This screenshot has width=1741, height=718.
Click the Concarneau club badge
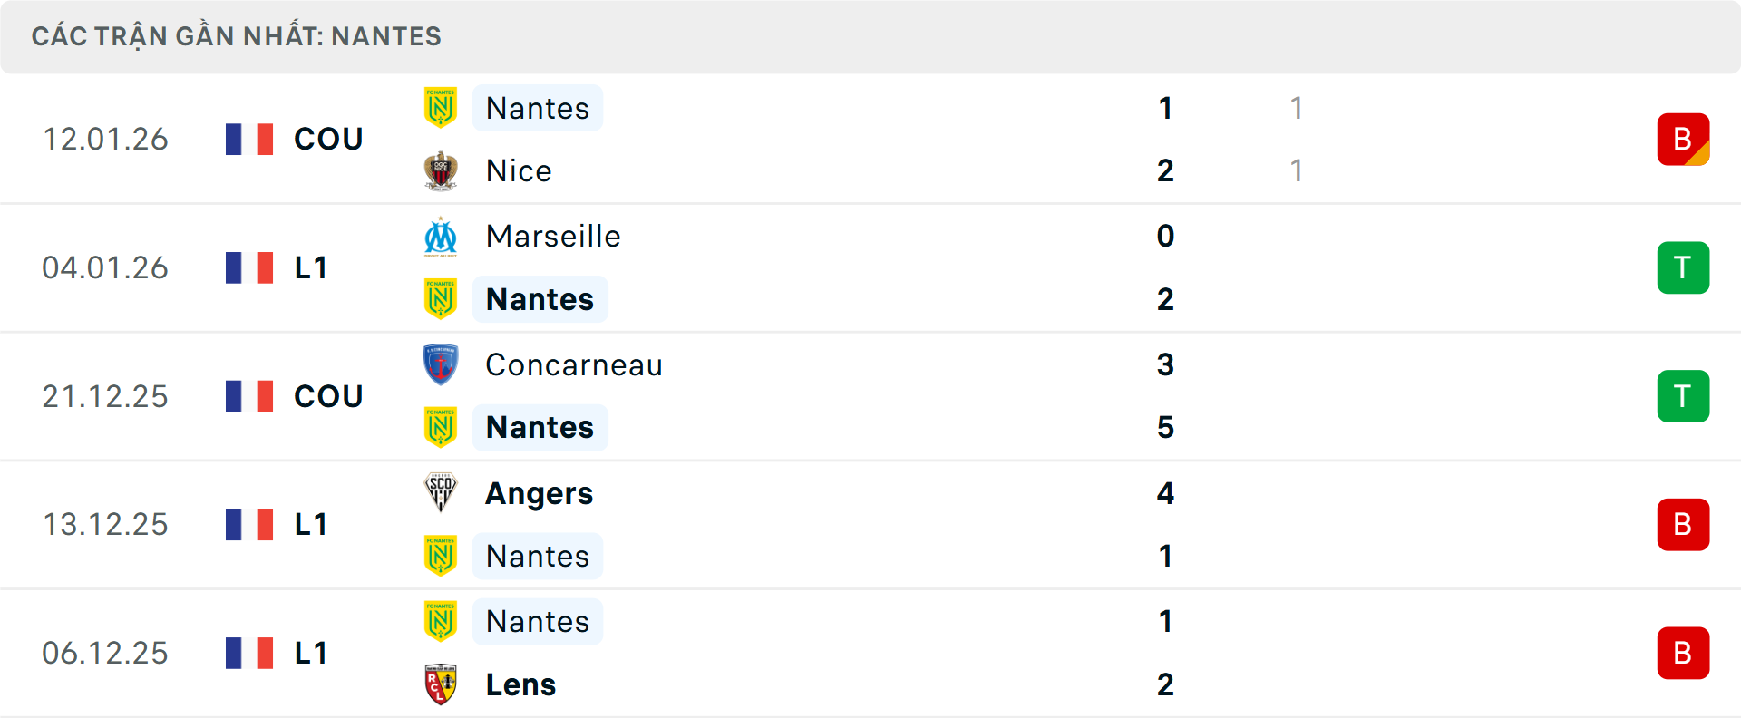click(x=441, y=364)
